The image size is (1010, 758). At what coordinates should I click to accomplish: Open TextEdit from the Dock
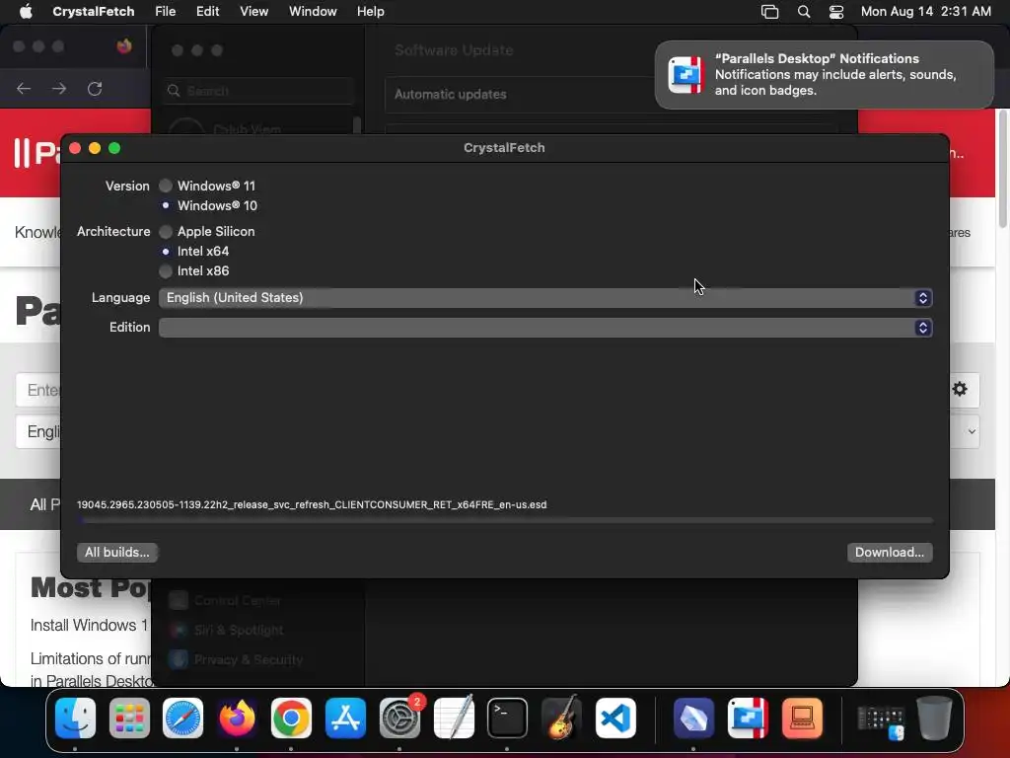click(454, 718)
